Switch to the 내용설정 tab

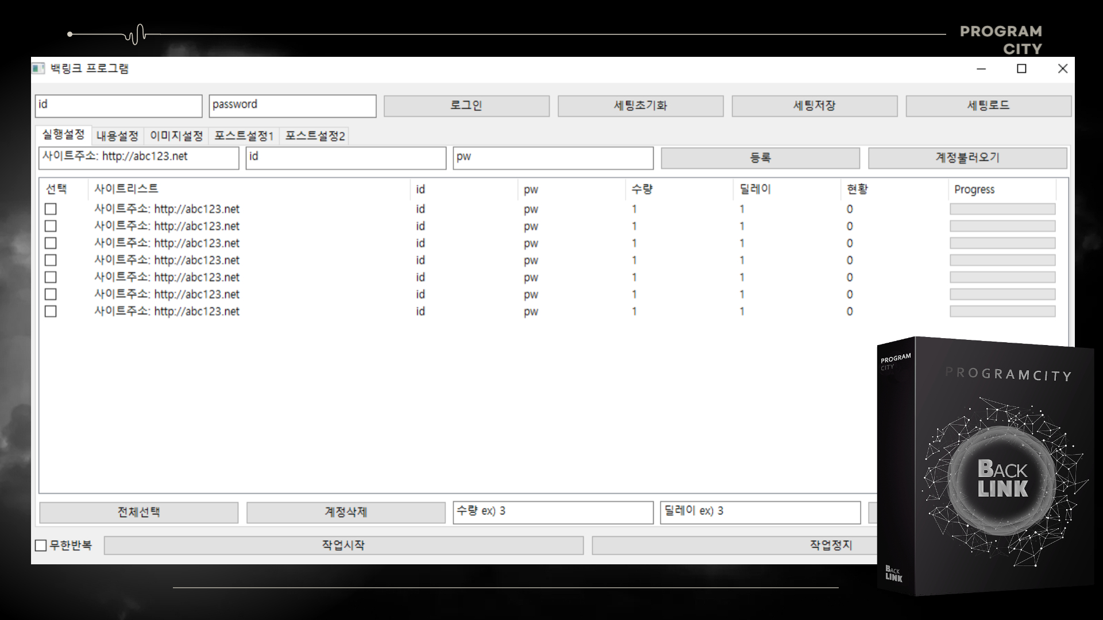click(117, 136)
